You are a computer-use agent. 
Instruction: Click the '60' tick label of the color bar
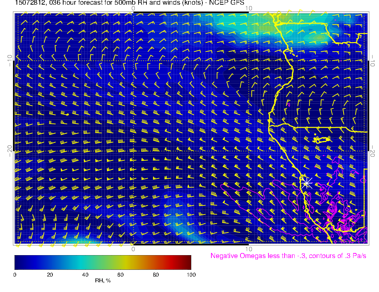click(x=121, y=275)
